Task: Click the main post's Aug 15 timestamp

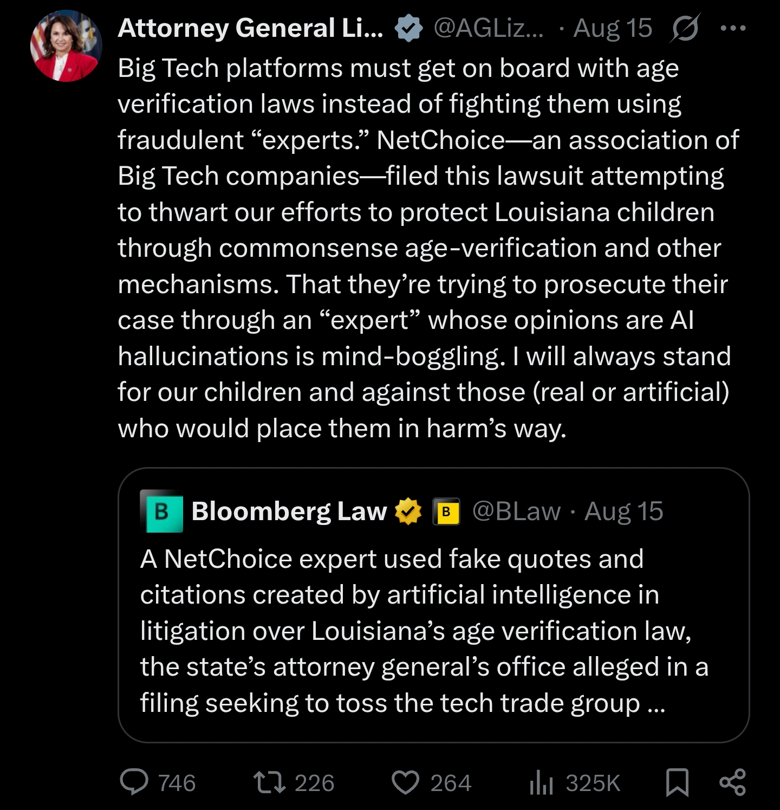Action: pyautogui.click(x=613, y=28)
